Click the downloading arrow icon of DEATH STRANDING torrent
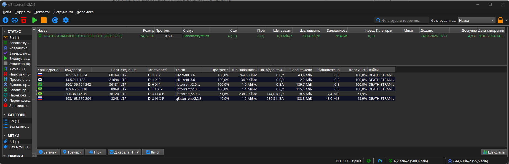The height and width of the screenshot is (164, 509). tap(40, 36)
